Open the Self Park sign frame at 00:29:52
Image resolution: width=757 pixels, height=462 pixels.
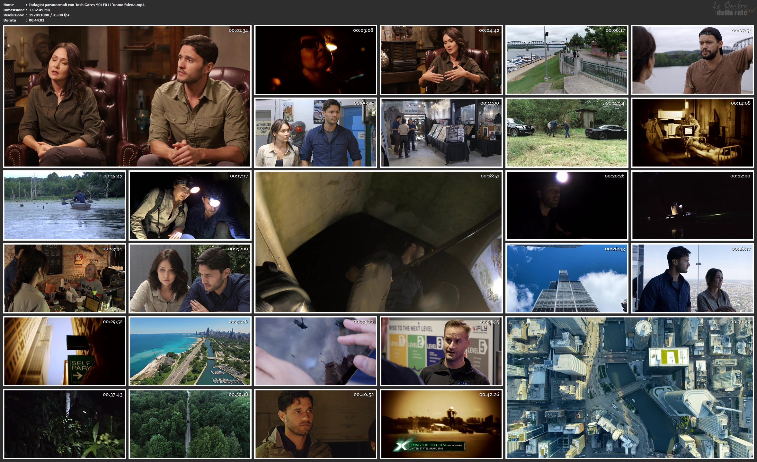pos(64,351)
